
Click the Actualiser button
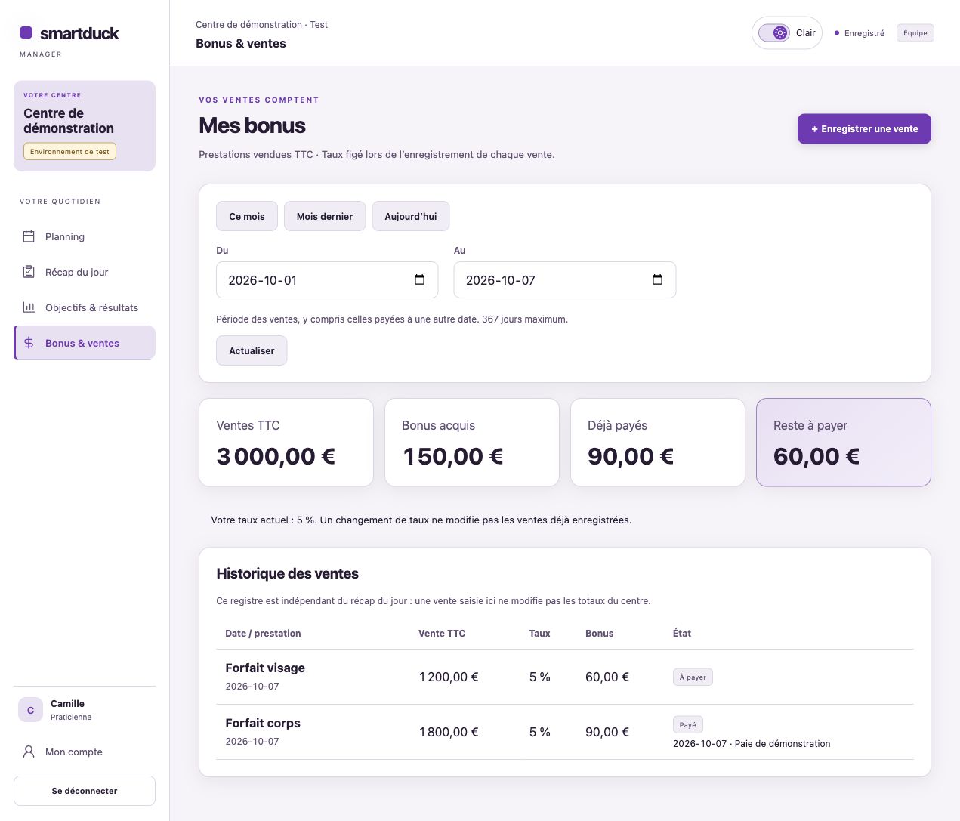(x=252, y=350)
